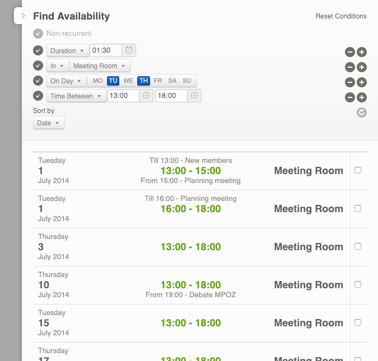Open the Meeting Room dropdown
The image size is (378, 361).
100,65
